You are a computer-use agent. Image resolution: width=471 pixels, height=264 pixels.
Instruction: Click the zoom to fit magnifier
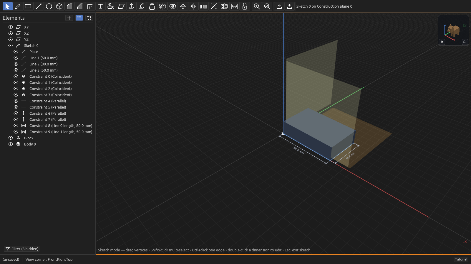pyautogui.click(x=267, y=6)
